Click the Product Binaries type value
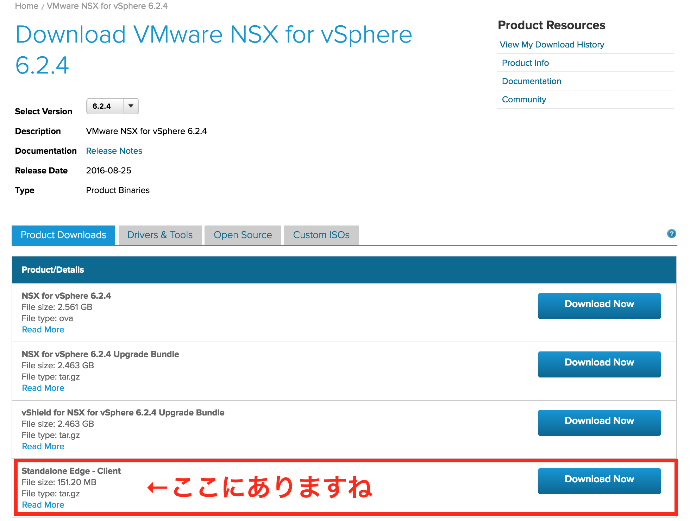 [x=118, y=190]
